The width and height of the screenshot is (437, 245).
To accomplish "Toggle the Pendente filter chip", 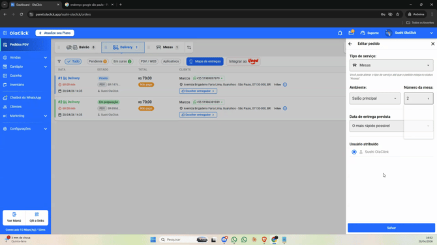I will [x=98, y=61].
